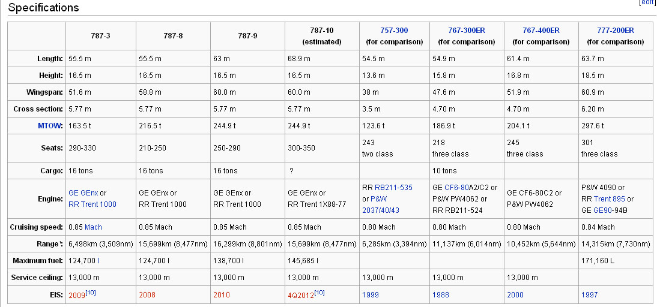This screenshot has height=307, width=657.
Task: Follow the 1997 year link
Action: click(x=590, y=295)
